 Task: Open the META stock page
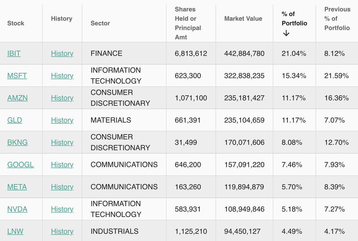click(17, 187)
